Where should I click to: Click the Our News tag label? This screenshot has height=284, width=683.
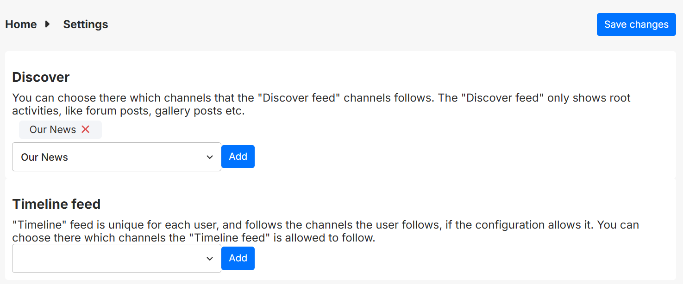pos(52,130)
